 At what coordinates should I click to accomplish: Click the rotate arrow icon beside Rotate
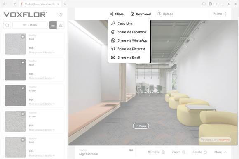(x=206, y=152)
